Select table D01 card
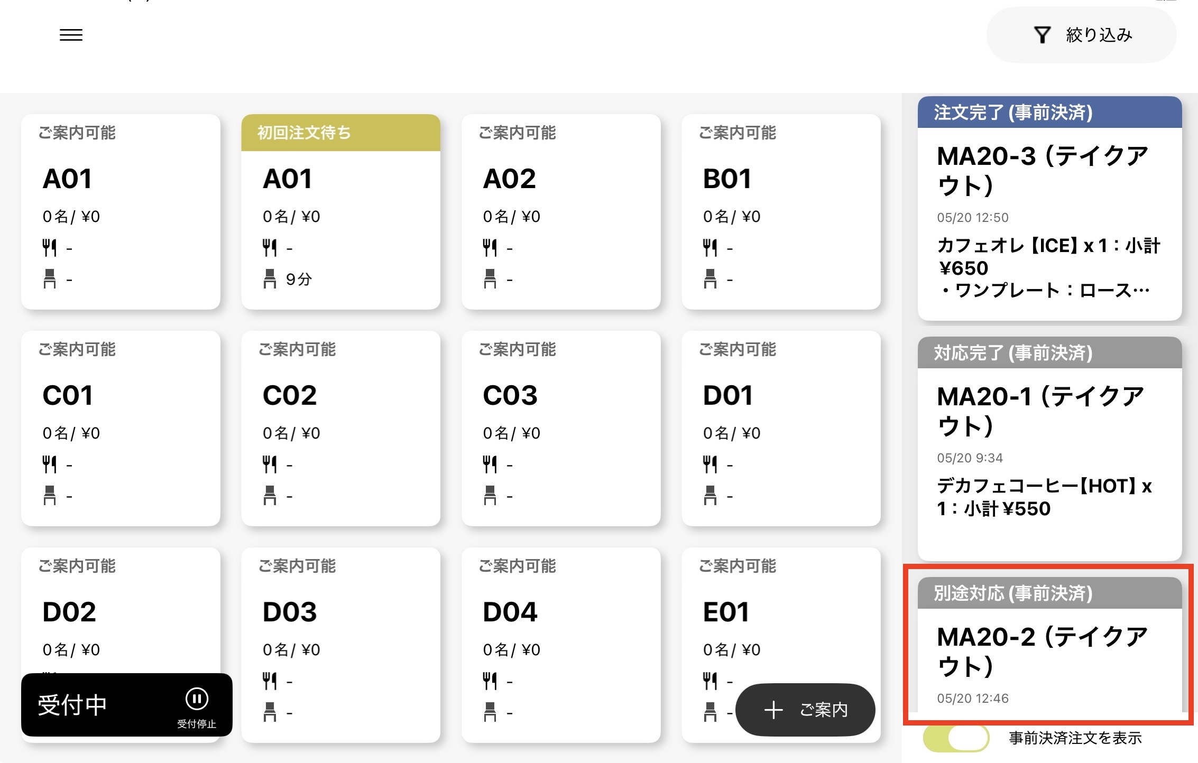The image size is (1198, 763). tap(781, 429)
